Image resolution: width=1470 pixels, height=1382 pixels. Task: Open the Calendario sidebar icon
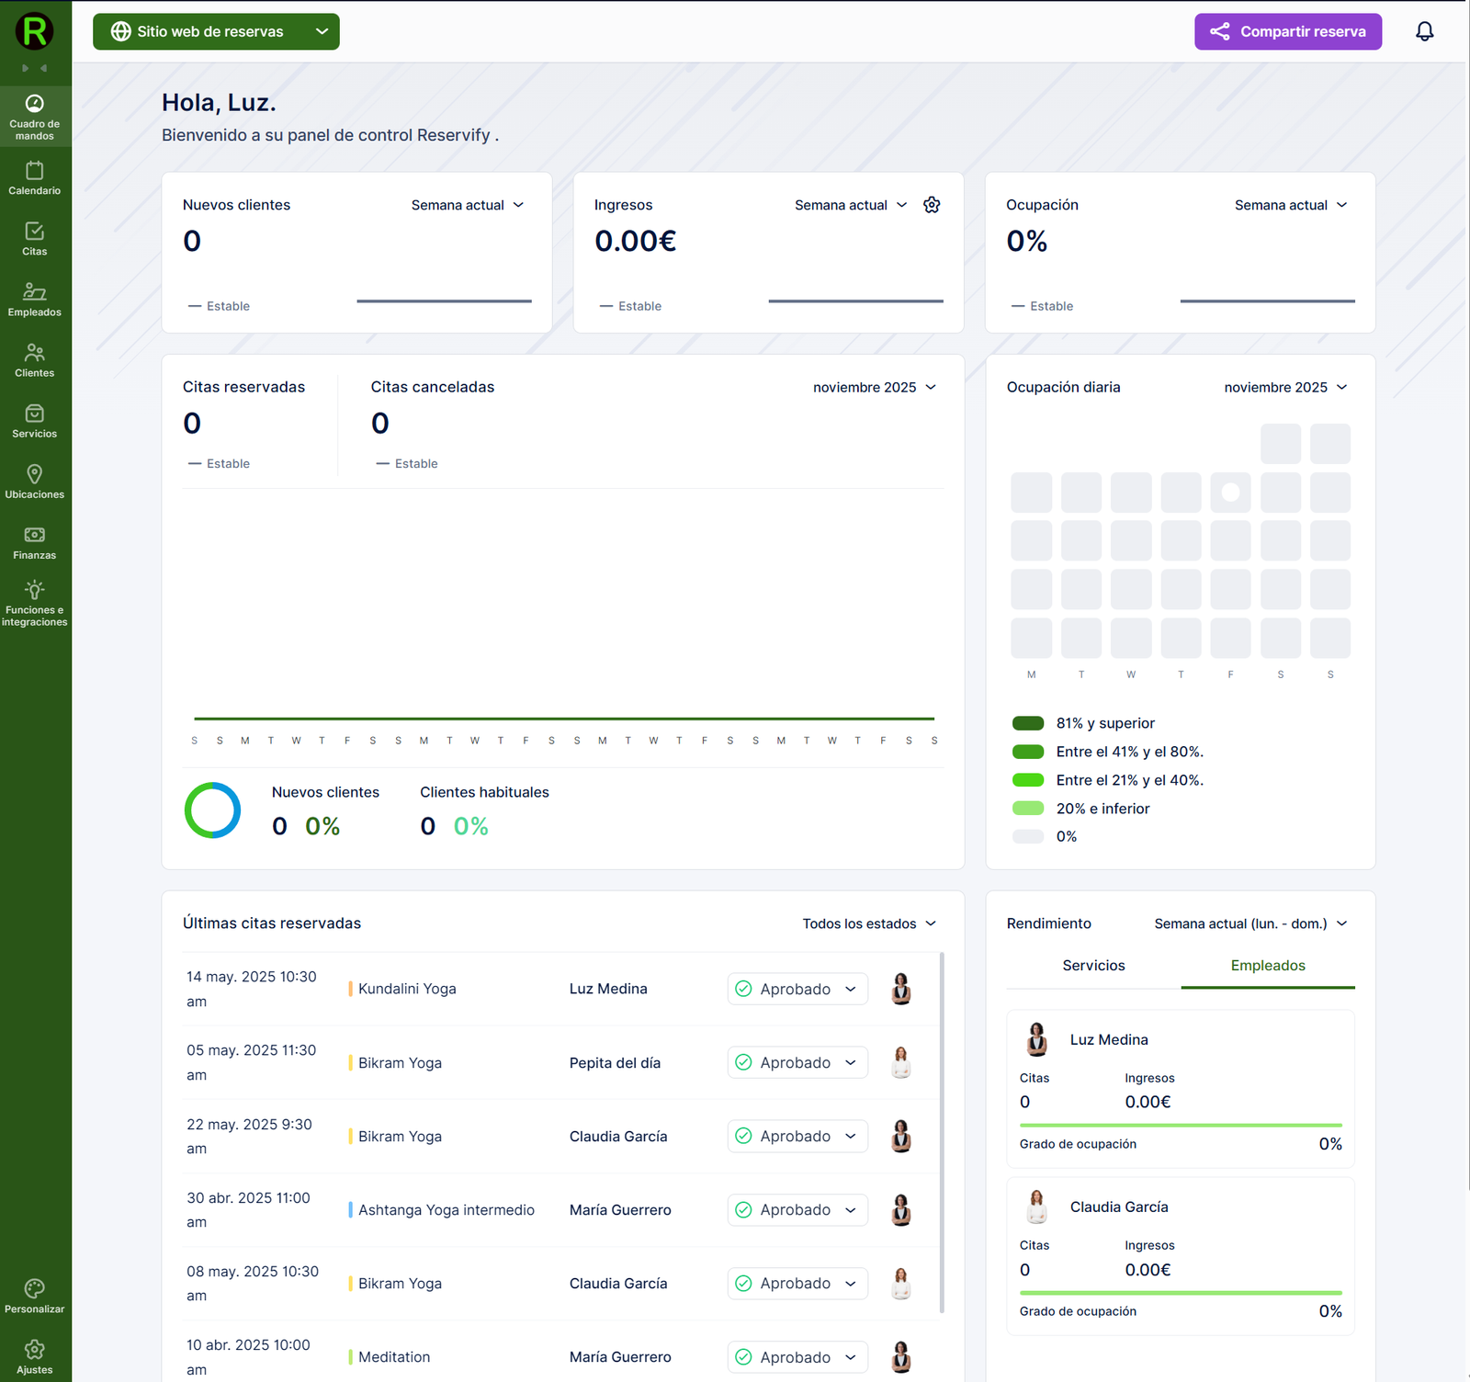click(35, 178)
